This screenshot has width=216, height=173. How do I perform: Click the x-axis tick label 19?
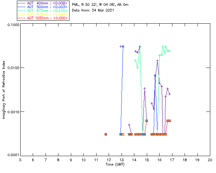tap(197, 160)
